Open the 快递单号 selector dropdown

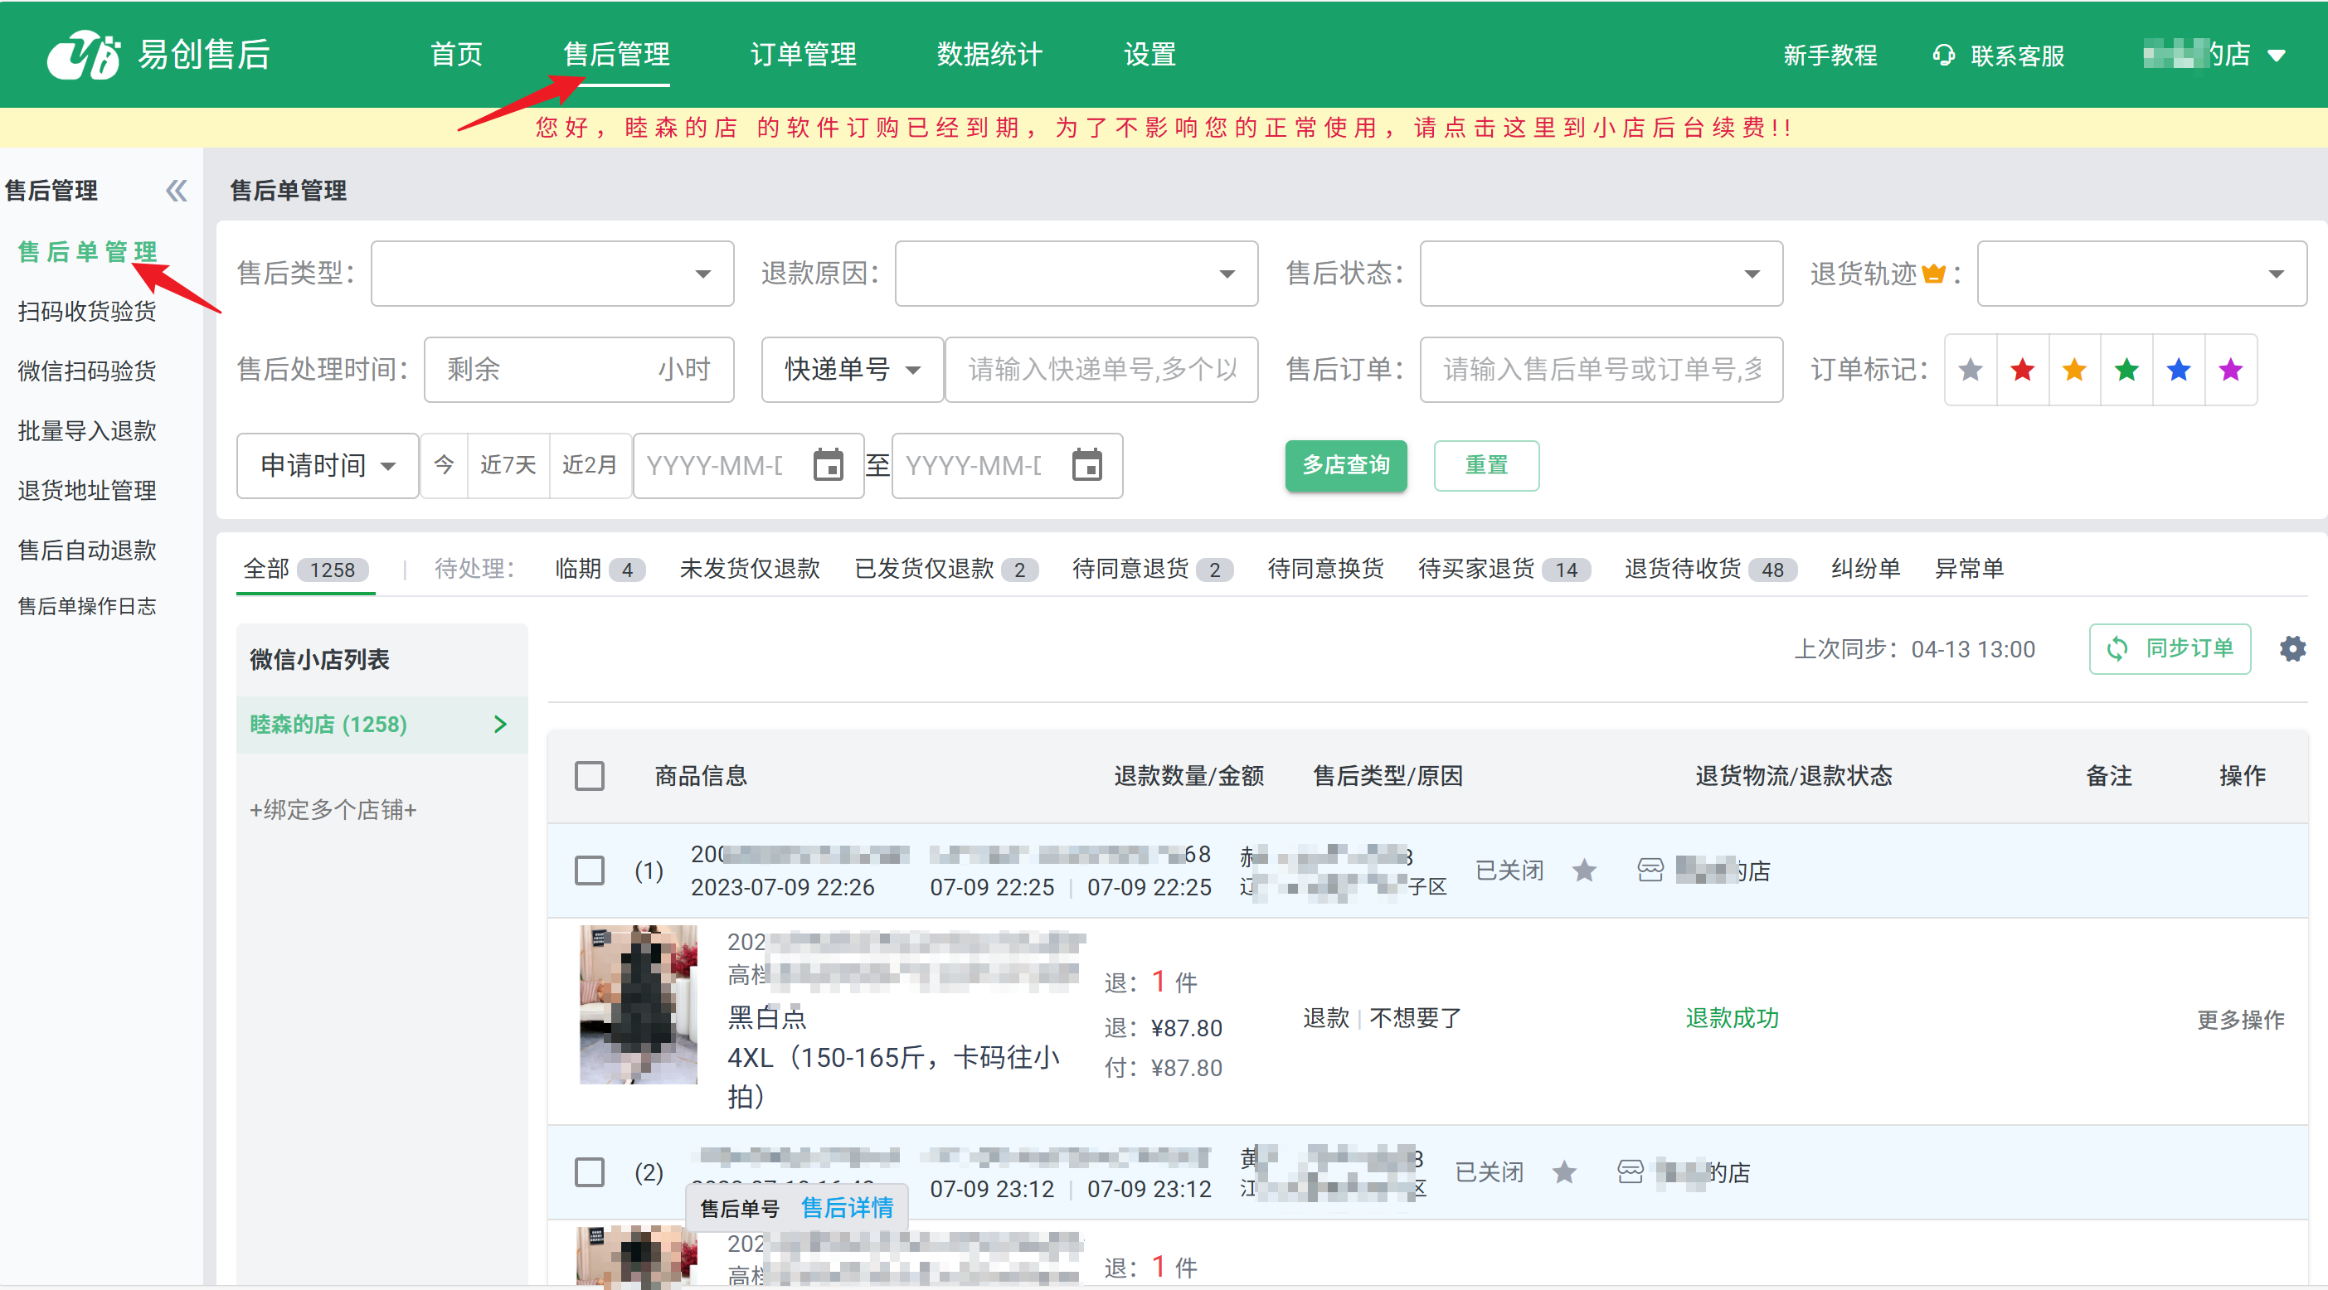851,370
